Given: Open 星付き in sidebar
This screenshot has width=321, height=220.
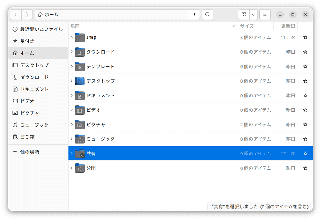Looking at the screenshot, I should point(38,41).
